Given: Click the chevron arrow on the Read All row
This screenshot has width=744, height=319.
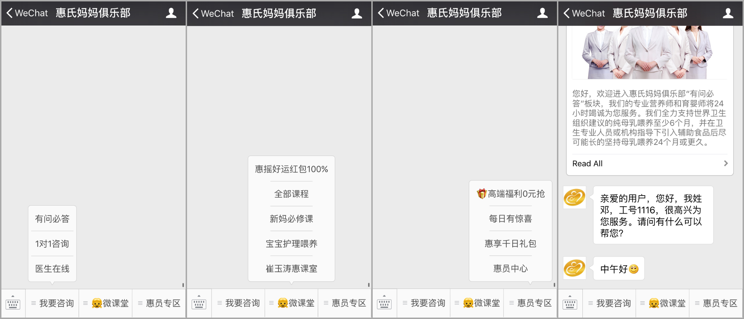Looking at the screenshot, I should point(726,163).
